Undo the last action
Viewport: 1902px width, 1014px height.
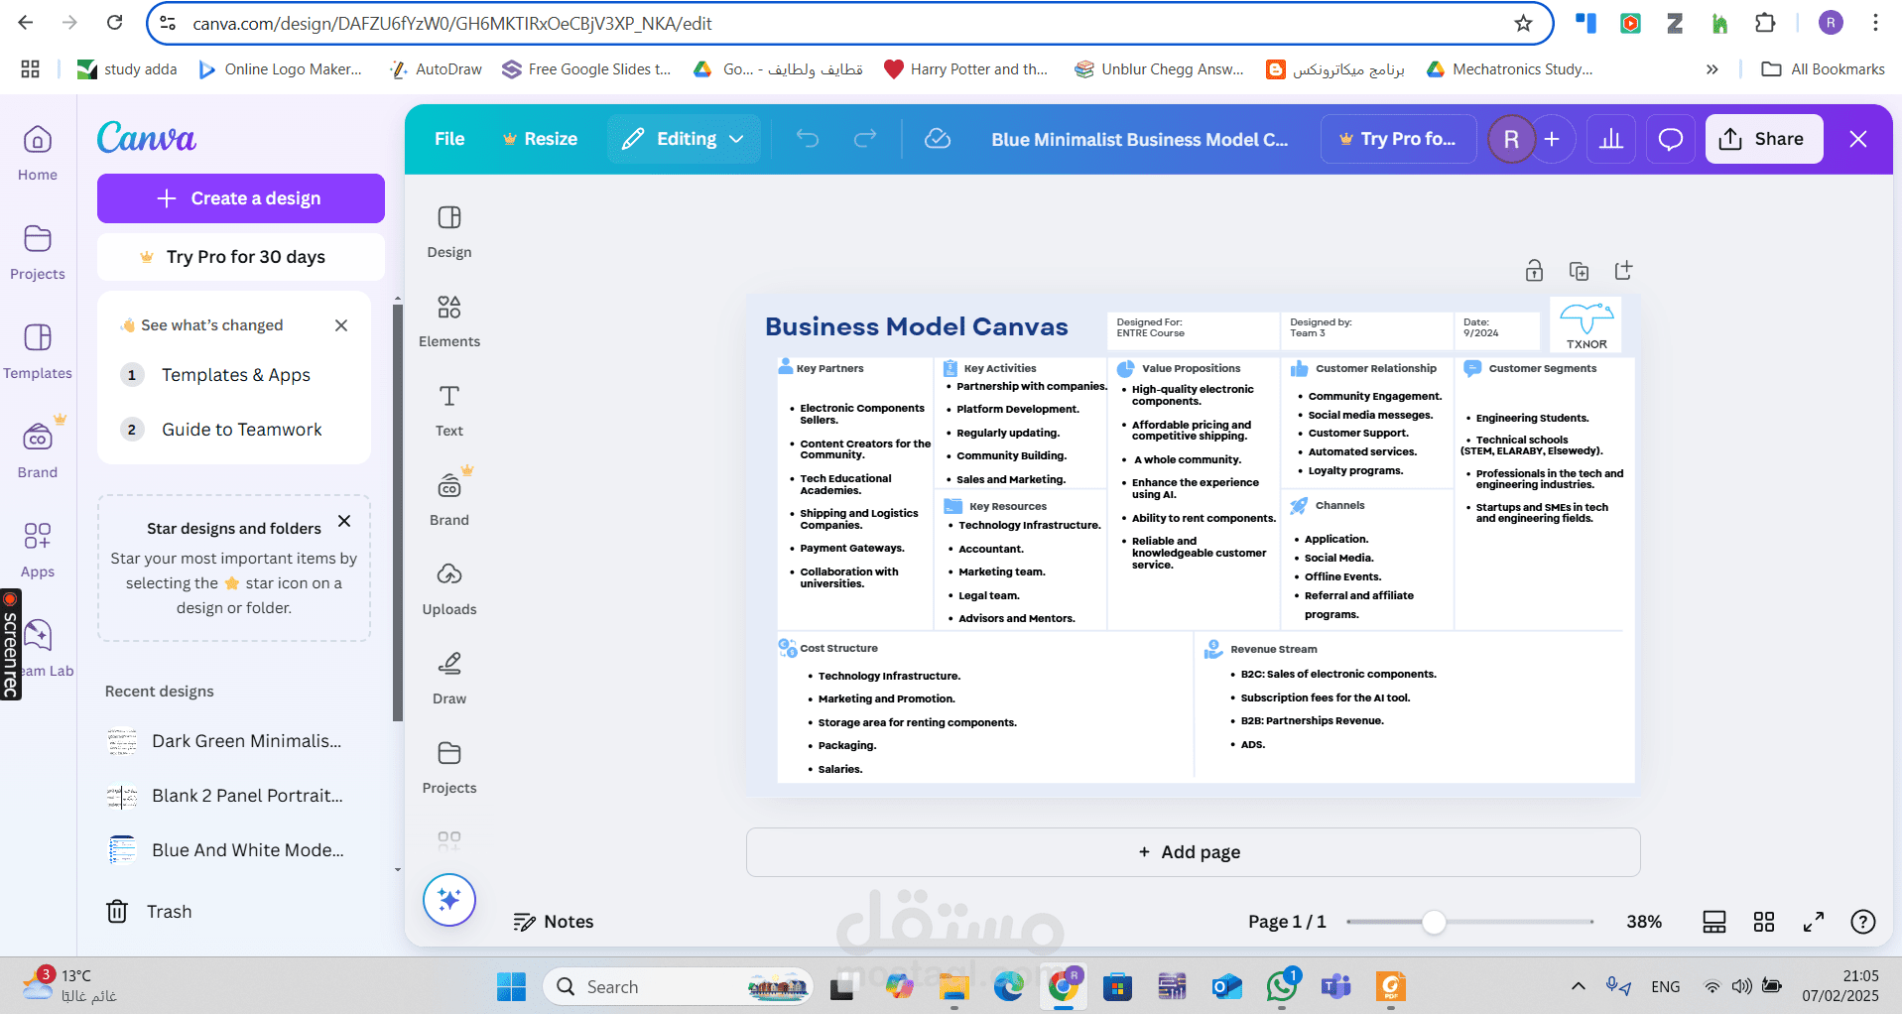point(808,139)
